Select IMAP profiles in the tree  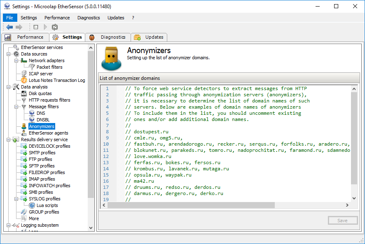(42, 179)
